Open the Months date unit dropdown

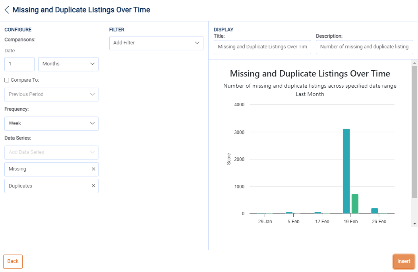pyautogui.click(x=68, y=64)
